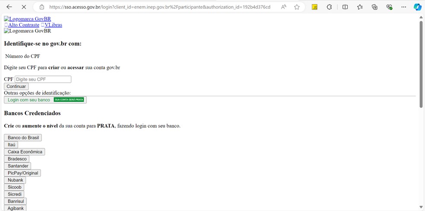Toggle Split screen view

(345, 7)
